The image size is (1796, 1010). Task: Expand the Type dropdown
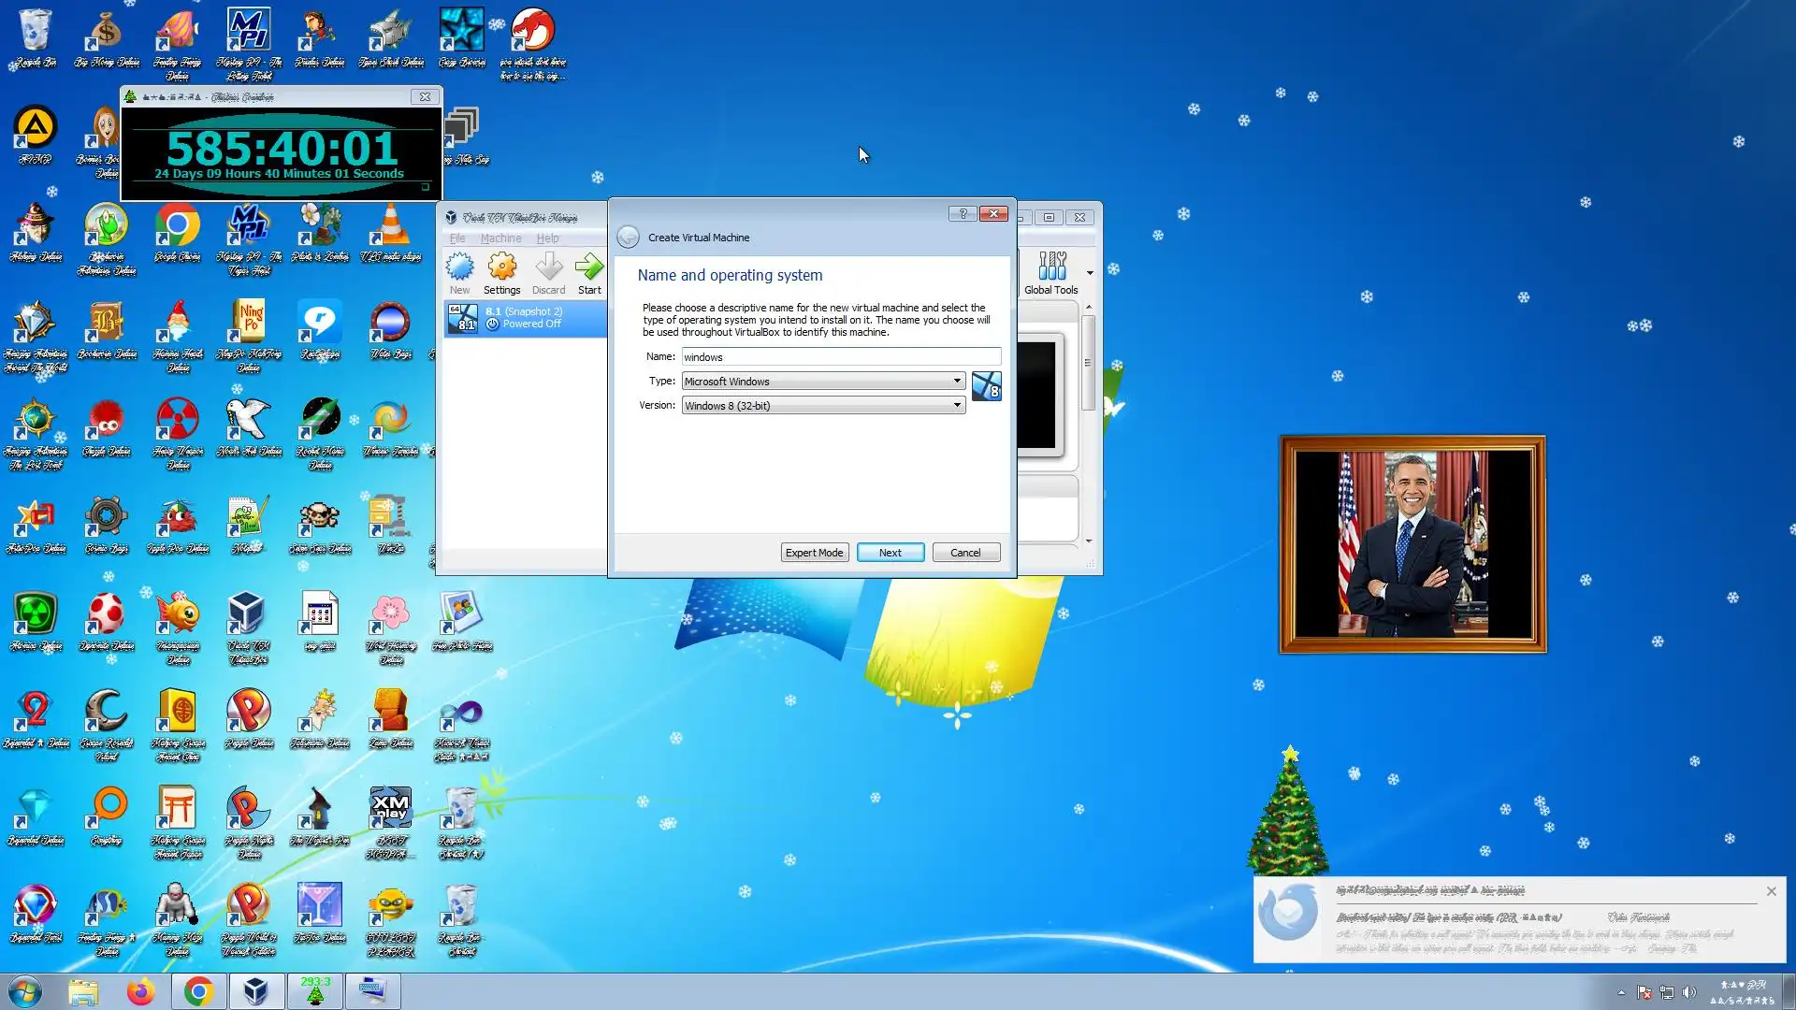[957, 382]
